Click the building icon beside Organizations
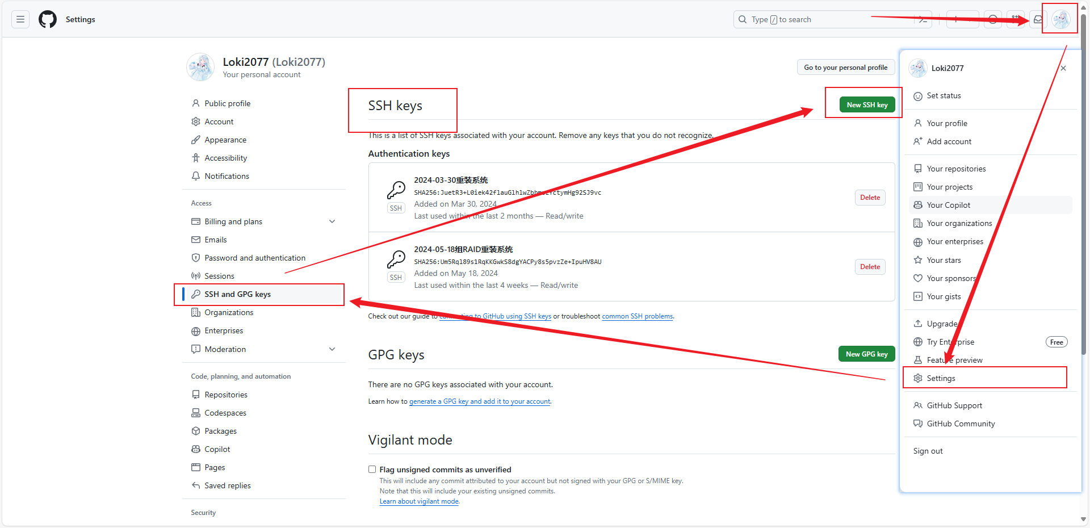The width and height of the screenshot is (1090, 528). pyautogui.click(x=196, y=312)
